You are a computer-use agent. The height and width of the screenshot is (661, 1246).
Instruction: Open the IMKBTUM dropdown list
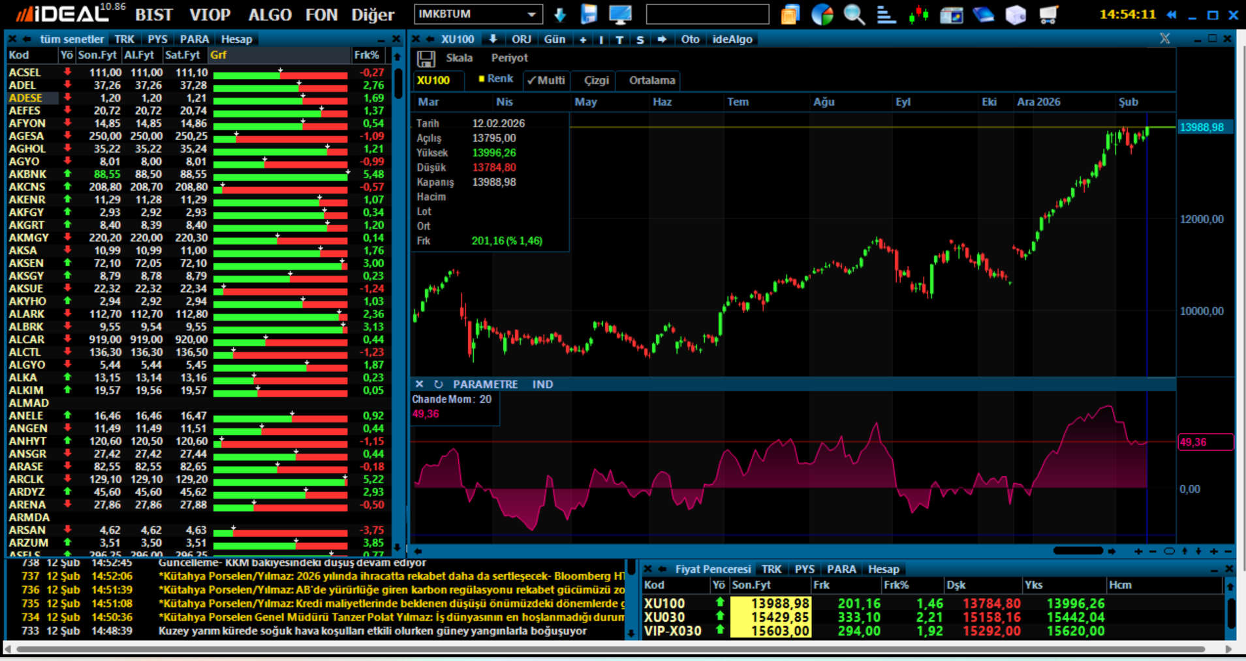coord(532,14)
